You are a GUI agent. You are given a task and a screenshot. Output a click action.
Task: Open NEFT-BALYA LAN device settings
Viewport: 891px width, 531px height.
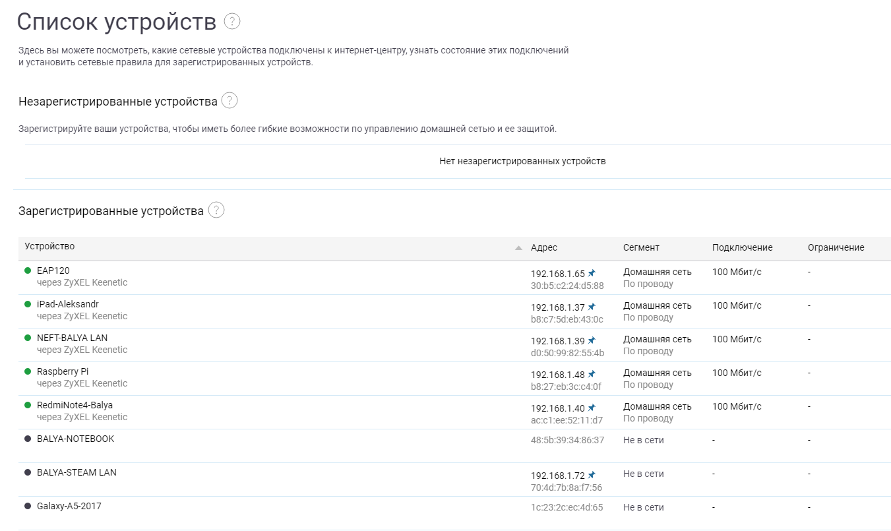click(72, 338)
